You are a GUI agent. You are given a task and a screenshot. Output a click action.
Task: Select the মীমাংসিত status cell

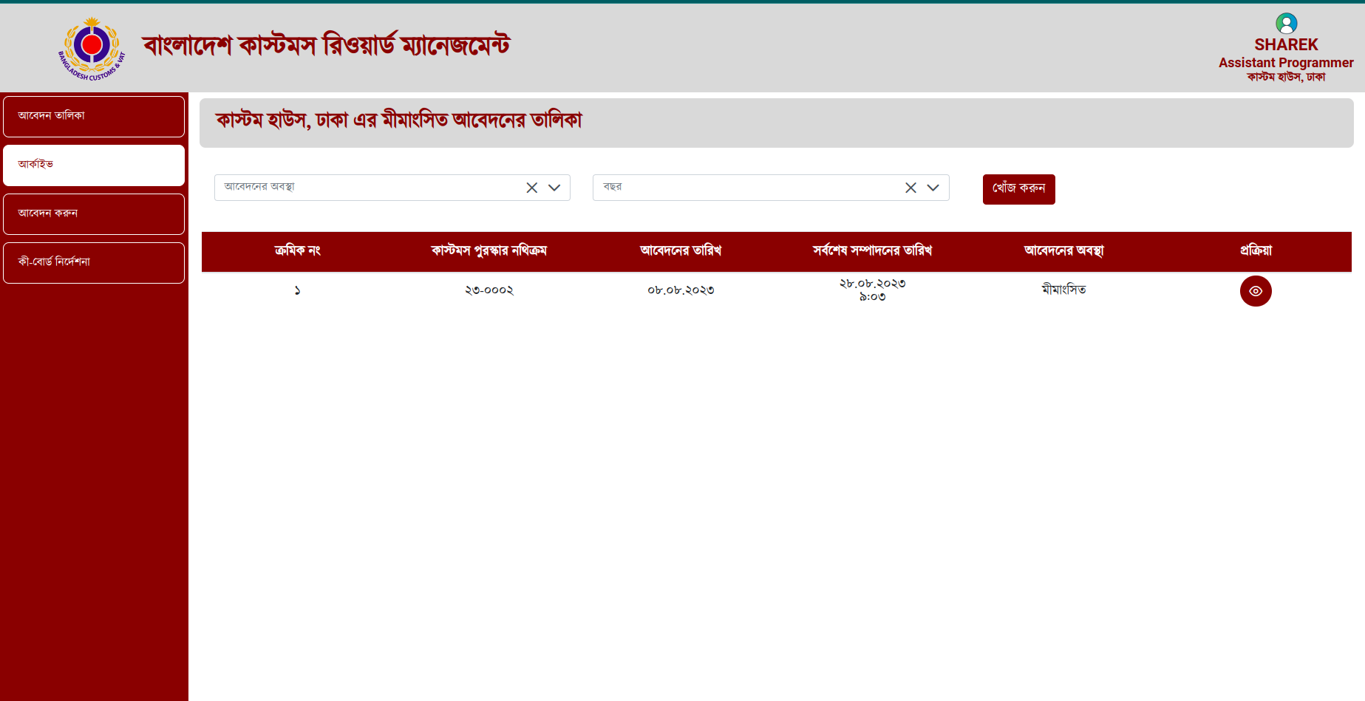tap(1063, 290)
